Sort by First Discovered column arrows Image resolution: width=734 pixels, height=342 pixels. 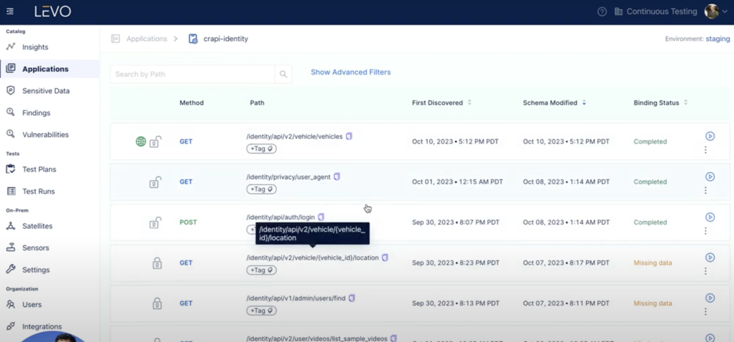[469, 102]
